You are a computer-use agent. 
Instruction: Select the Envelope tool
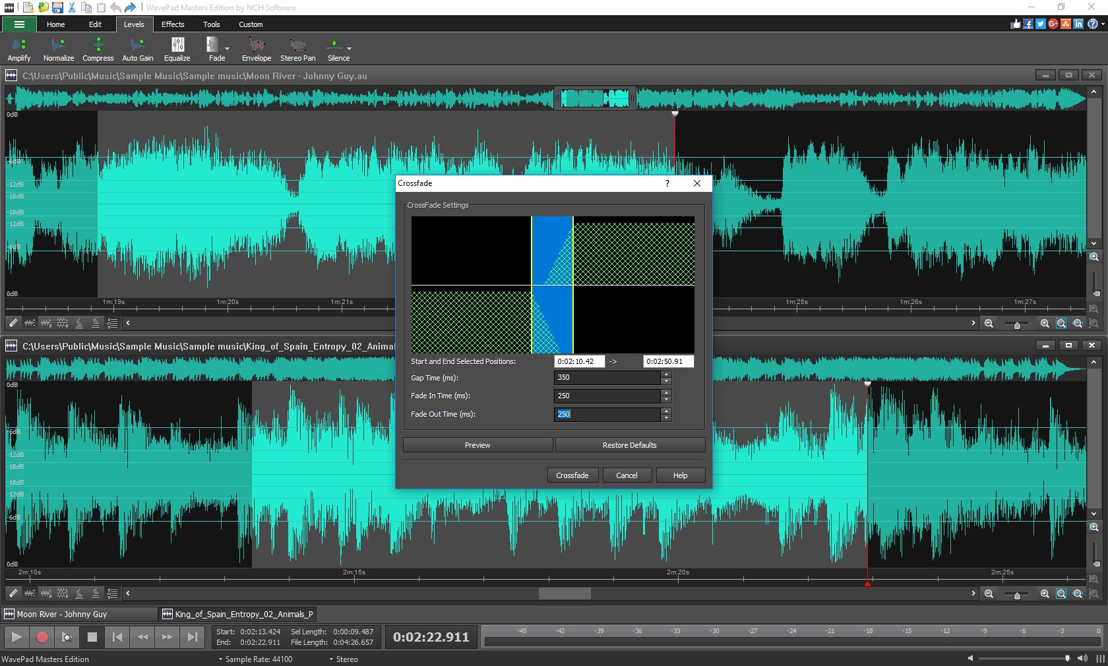[256, 49]
